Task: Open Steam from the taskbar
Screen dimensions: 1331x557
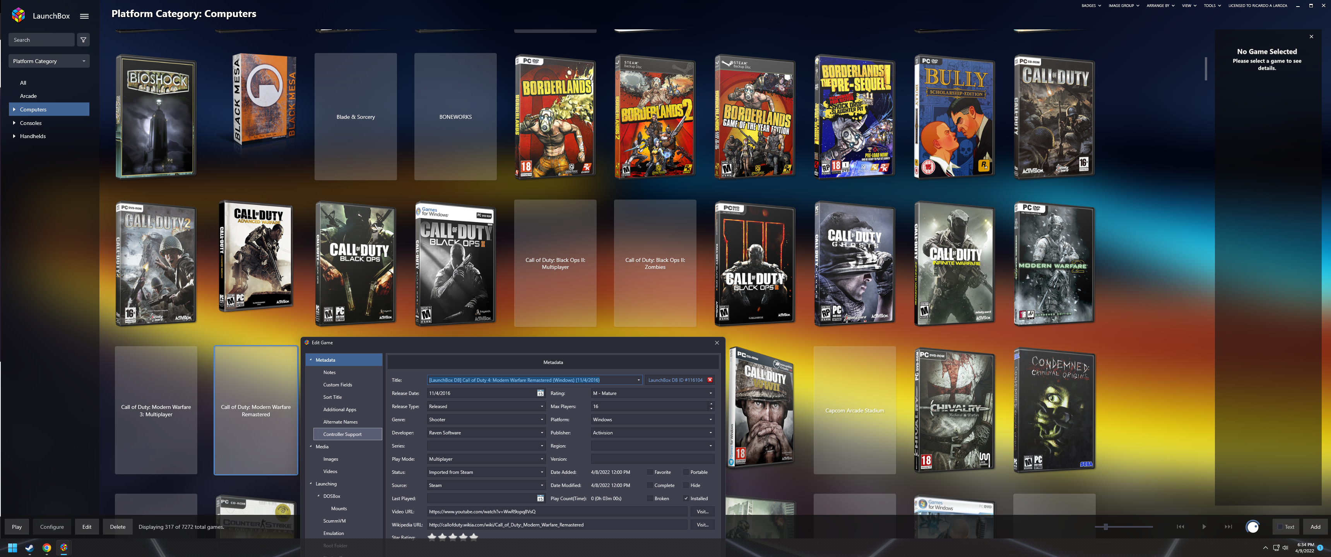Action: [29, 548]
